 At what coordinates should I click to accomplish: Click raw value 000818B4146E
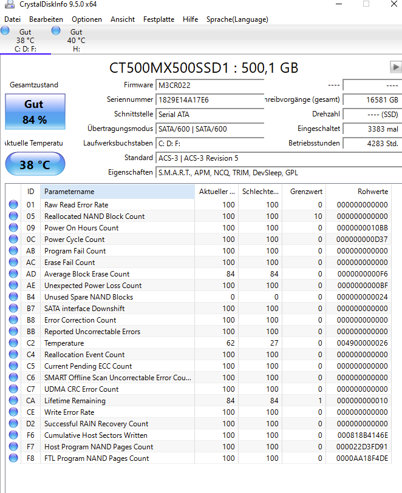[362, 435]
